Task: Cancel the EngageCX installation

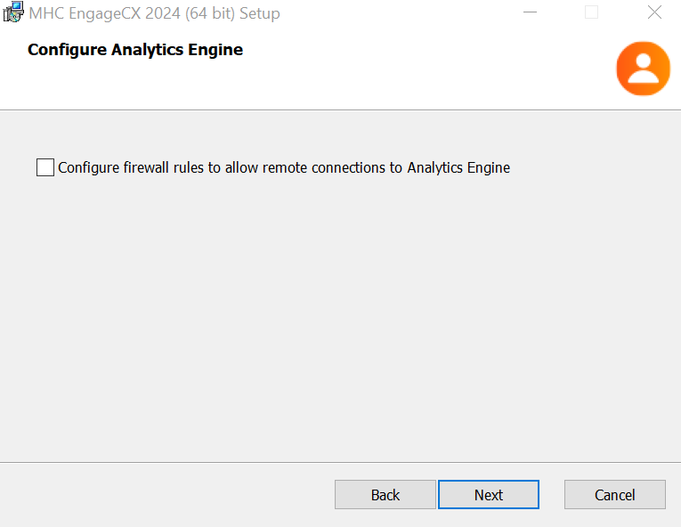Action: pos(614,494)
